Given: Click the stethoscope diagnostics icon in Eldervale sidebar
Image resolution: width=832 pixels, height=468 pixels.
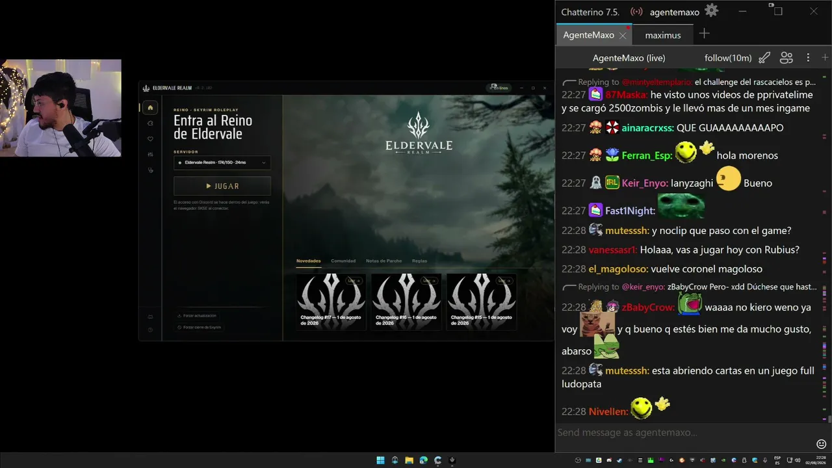Looking at the screenshot, I should 150,170.
